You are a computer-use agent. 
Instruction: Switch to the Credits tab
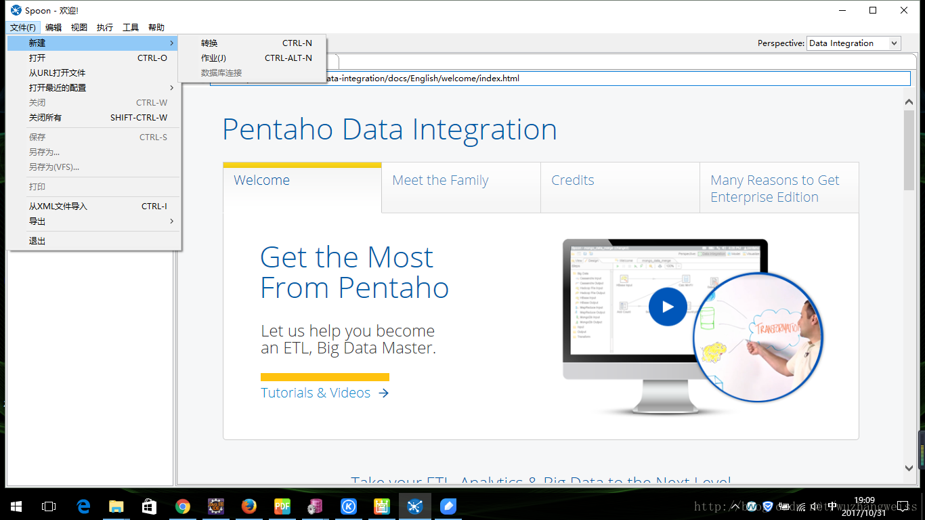pyautogui.click(x=620, y=188)
